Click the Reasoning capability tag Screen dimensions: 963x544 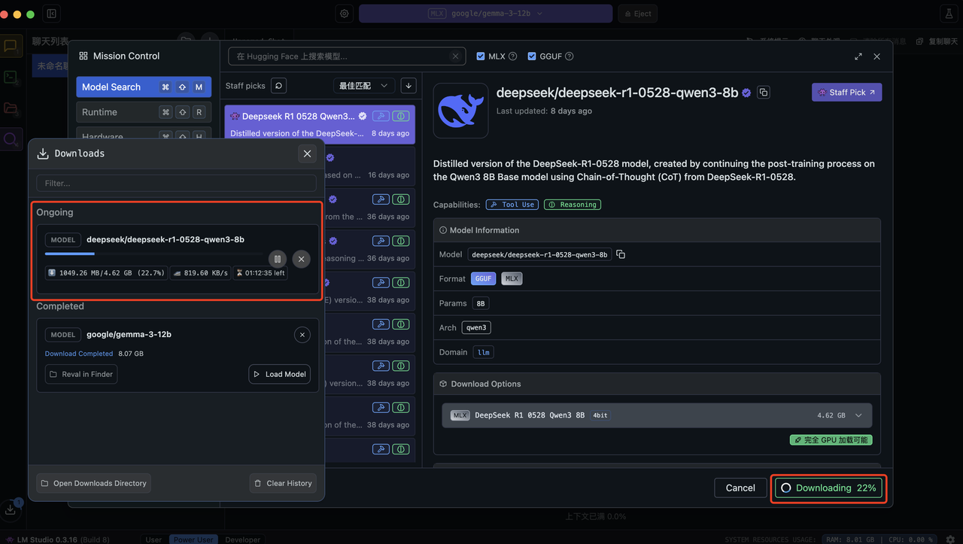[573, 205]
